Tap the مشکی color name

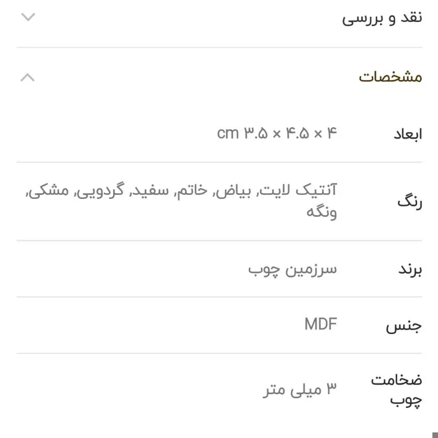point(50,191)
